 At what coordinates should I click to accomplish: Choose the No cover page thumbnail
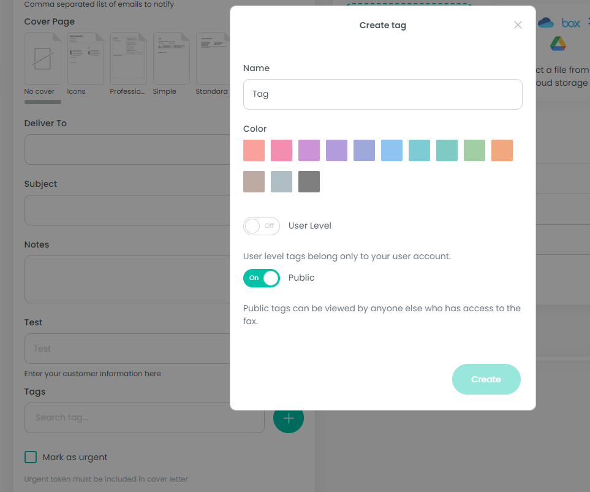point(42,59)
